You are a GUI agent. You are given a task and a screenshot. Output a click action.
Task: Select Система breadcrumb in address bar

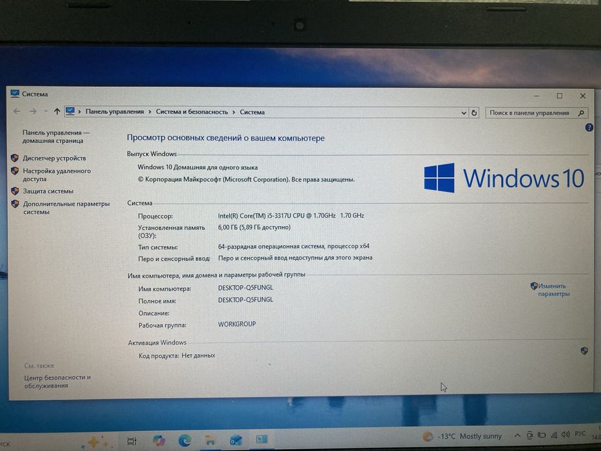[253, 112]
